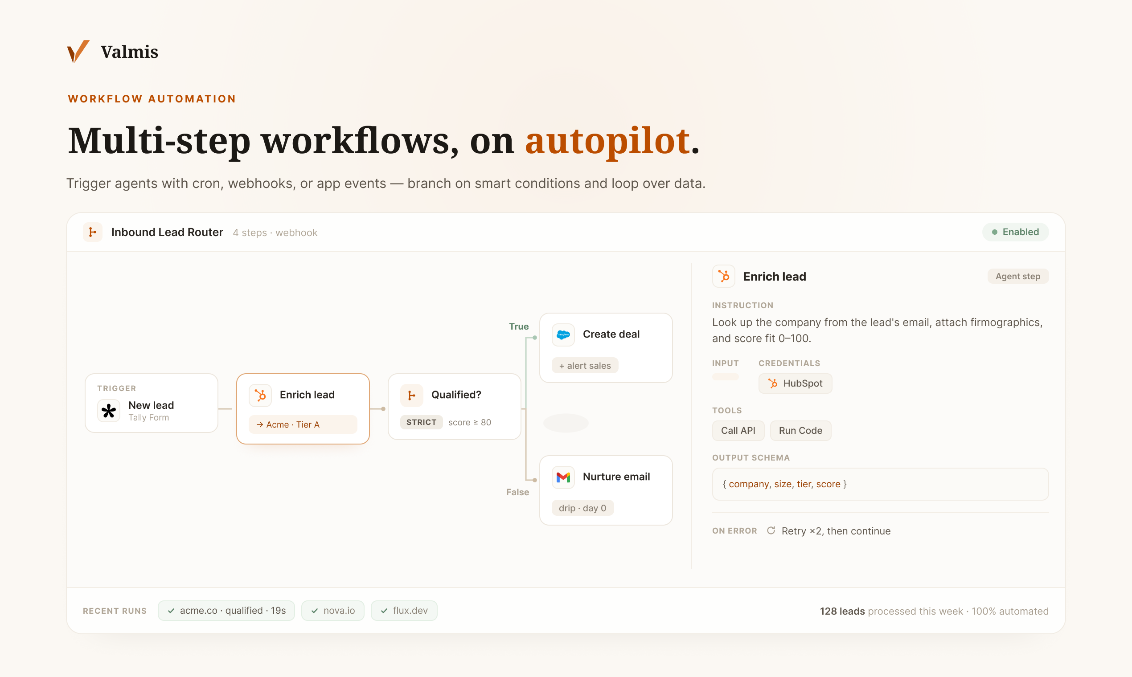Select the New lead trigger node

152,403
